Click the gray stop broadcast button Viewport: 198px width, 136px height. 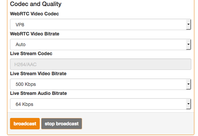coord(62,124)
